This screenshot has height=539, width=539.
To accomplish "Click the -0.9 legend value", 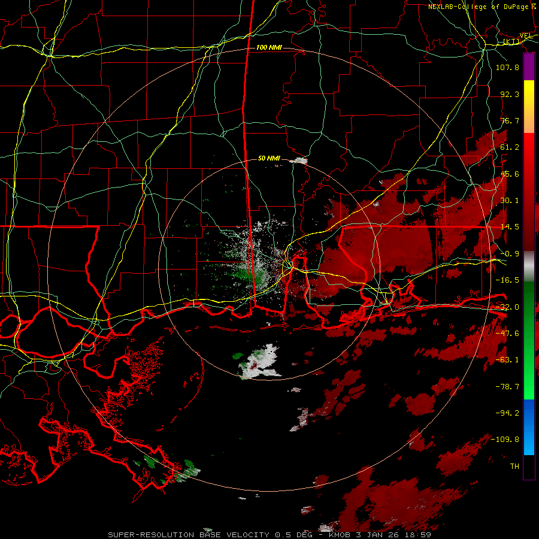I will [510, 254].
